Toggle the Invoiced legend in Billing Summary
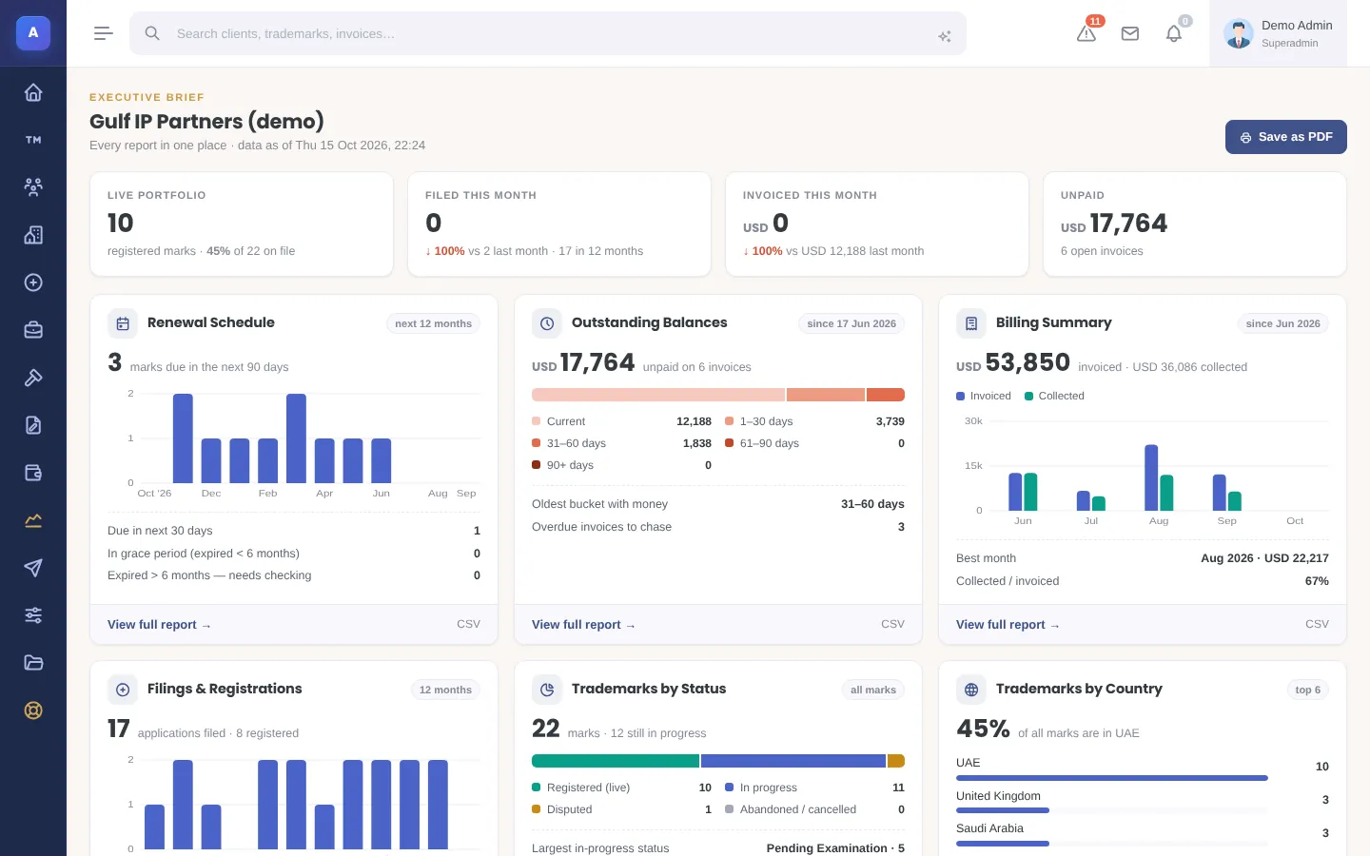 (984, 396)
